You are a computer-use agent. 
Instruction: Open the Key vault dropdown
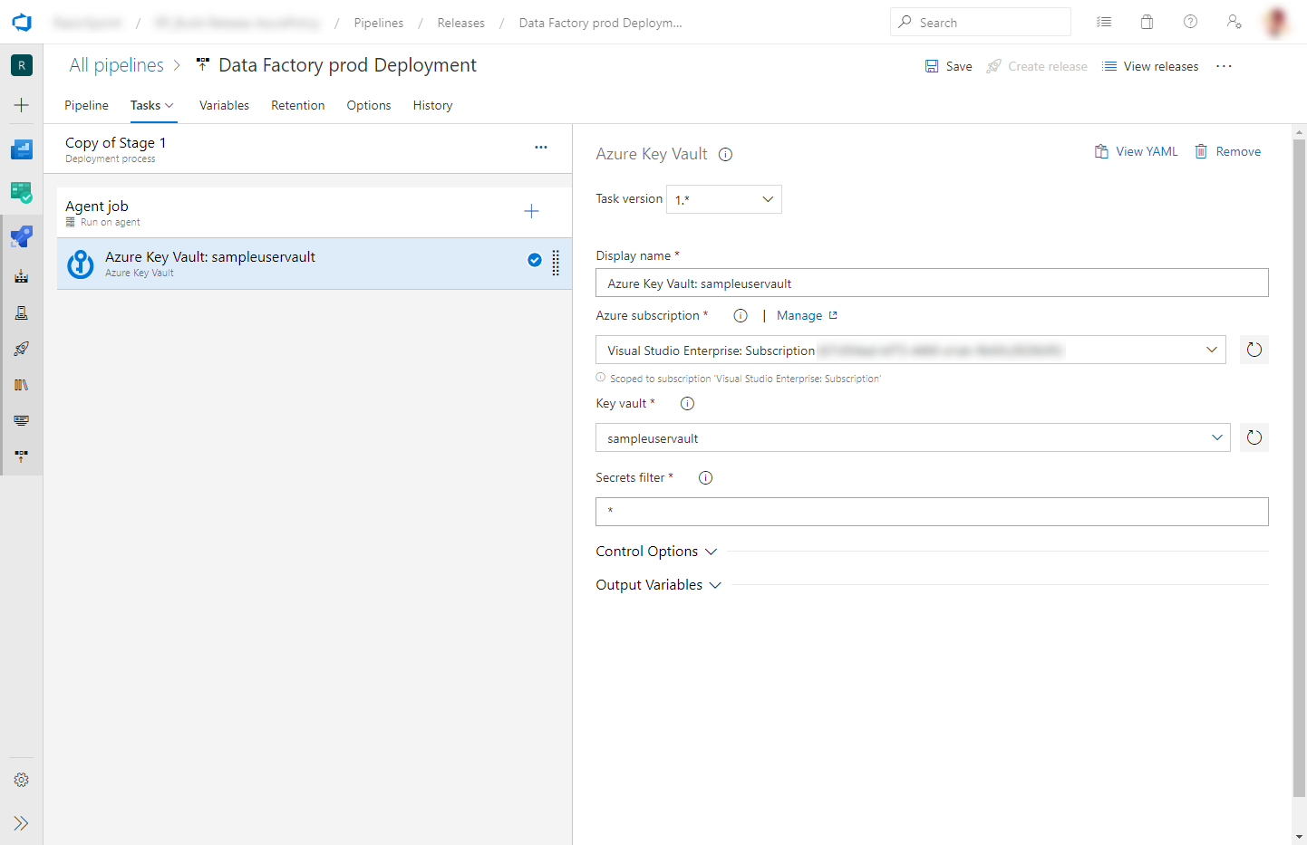913,437
